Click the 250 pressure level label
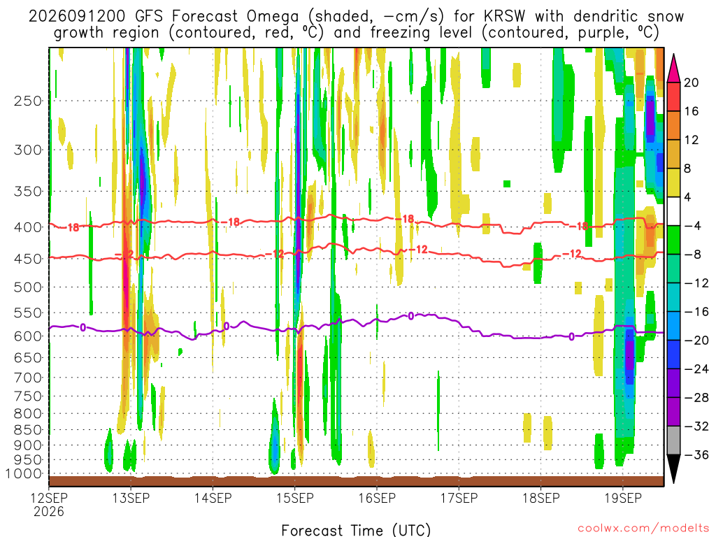This screenshot has height=537, width=716. tap(28, 101)
